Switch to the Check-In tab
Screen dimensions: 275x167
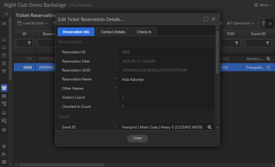coord(144,32)
